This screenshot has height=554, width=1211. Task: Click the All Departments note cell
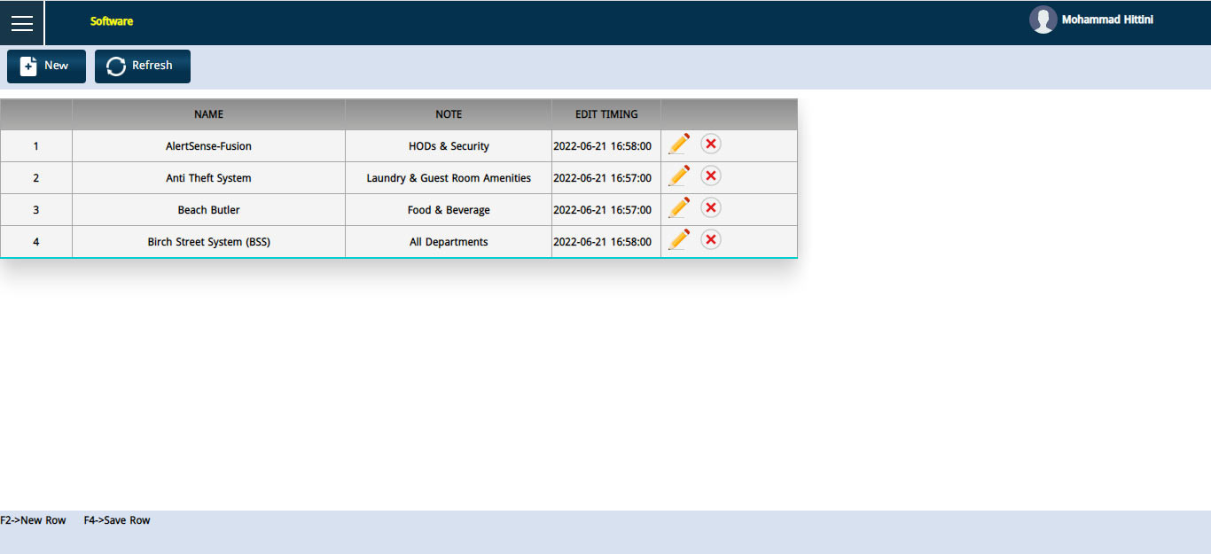tap(449, 242)
